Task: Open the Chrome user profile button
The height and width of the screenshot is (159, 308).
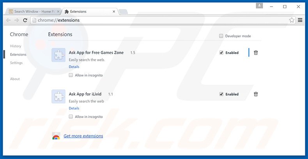Action: coord(259,6)
